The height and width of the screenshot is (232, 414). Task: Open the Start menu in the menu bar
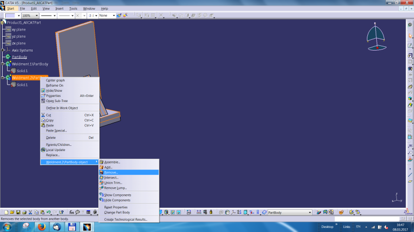(x=10, y=9)
